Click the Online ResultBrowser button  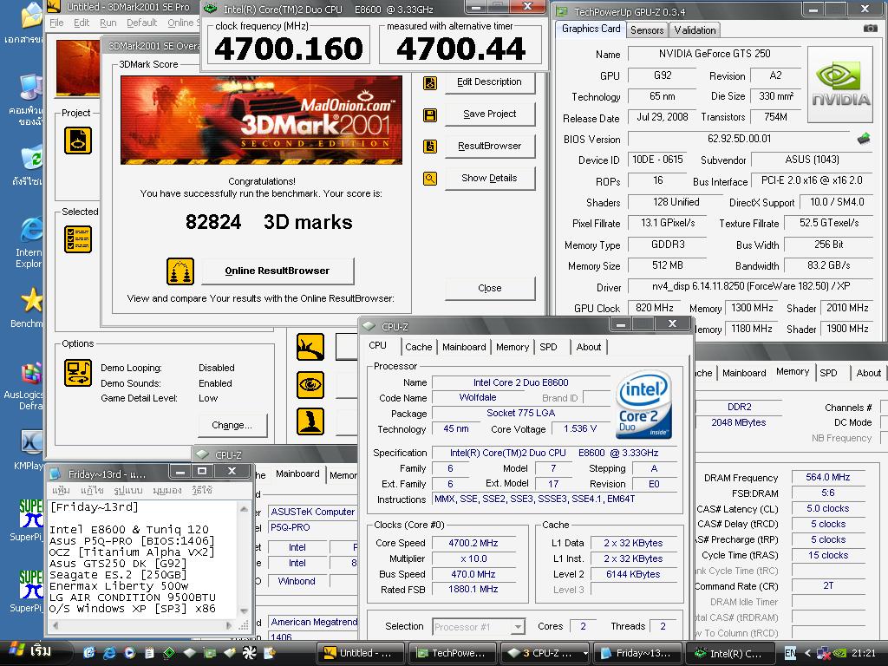277,271
